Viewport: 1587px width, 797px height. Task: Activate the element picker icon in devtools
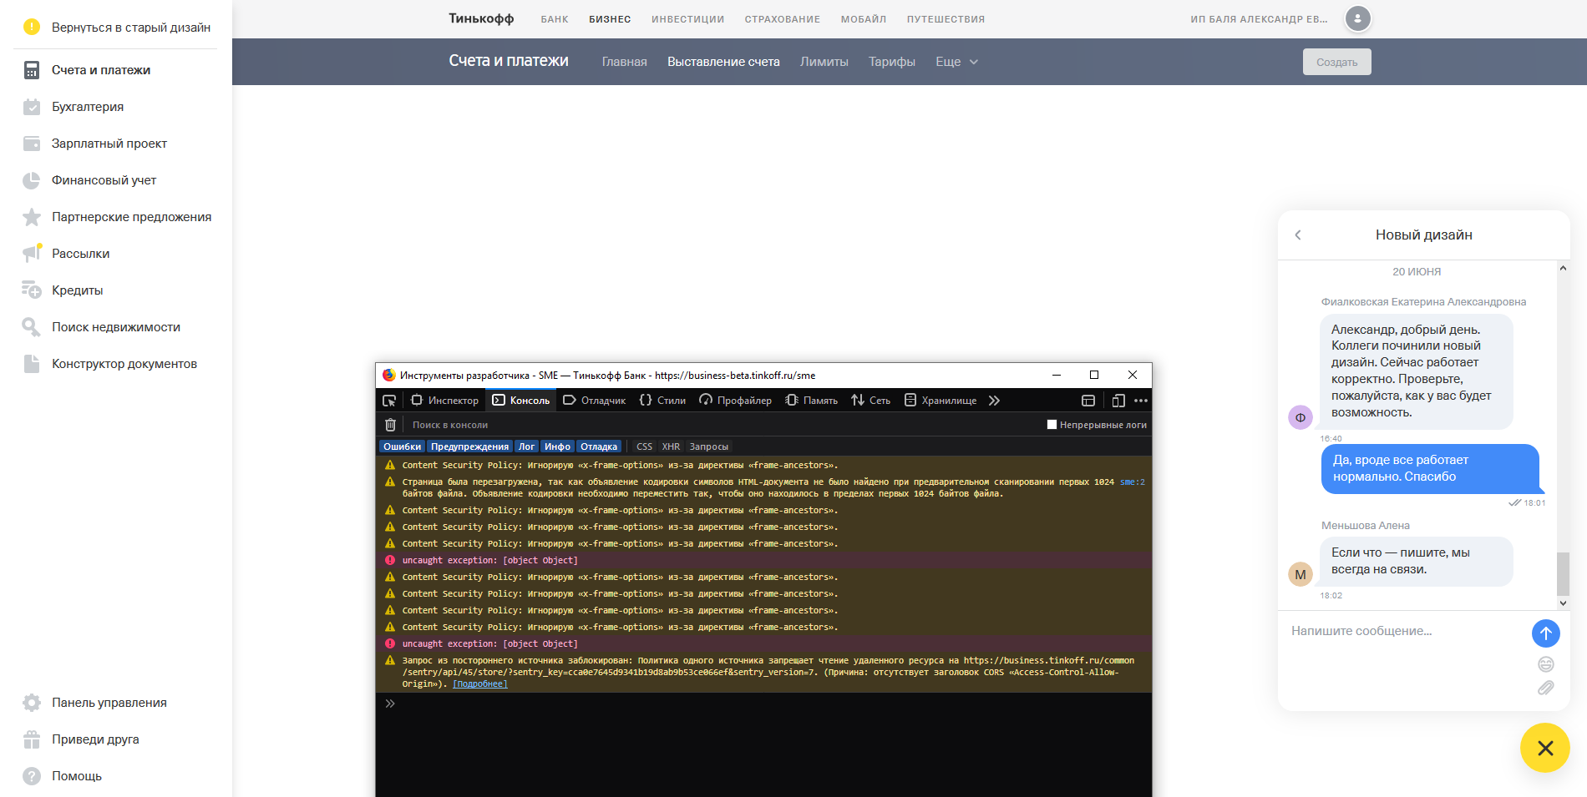[x=389, y=401]
